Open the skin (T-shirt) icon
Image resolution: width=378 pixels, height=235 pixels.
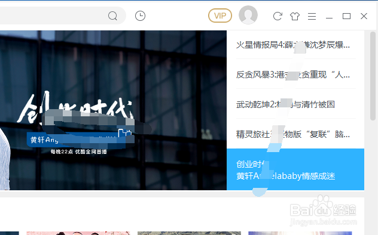295,16
